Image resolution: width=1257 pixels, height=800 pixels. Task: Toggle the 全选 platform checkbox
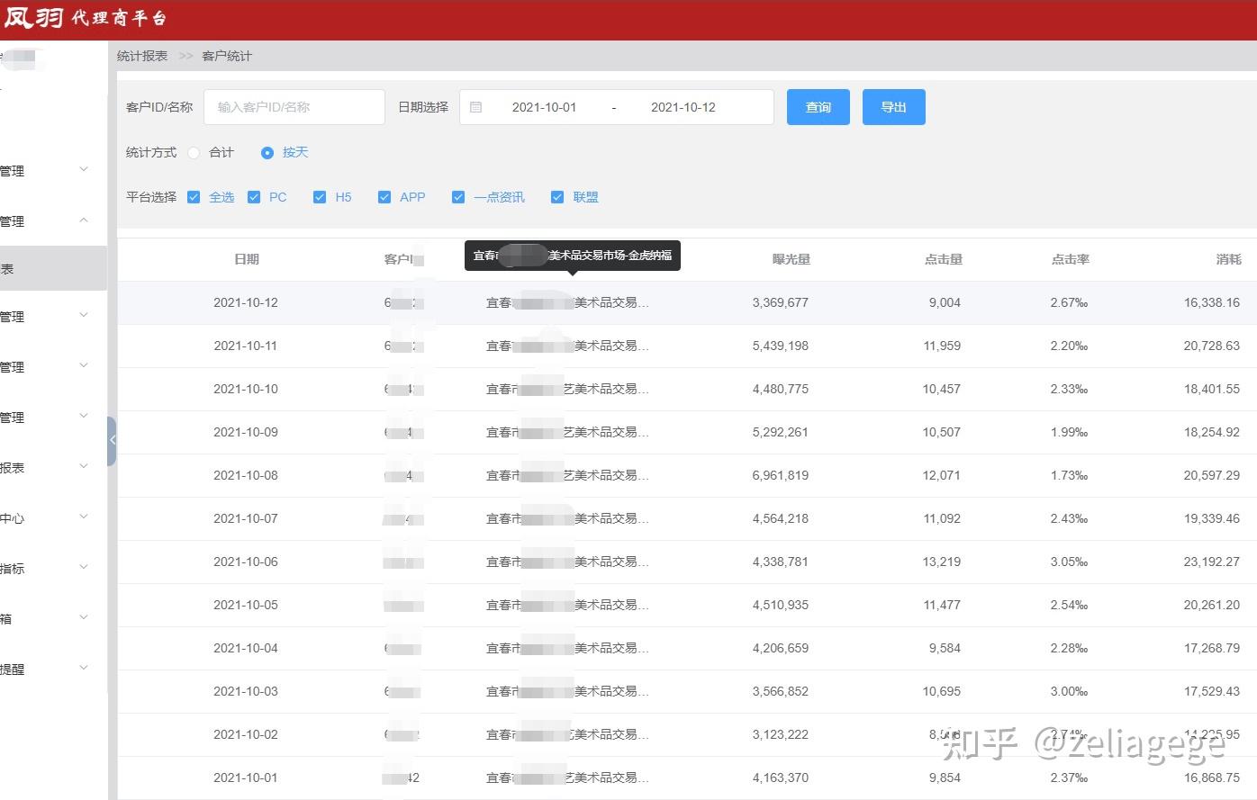(194, 197)
